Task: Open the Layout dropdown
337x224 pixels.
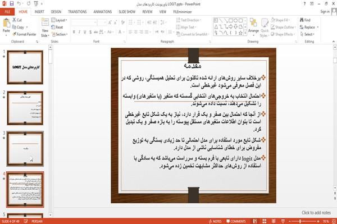Action: pyautogui.click(x=59, y=20)
